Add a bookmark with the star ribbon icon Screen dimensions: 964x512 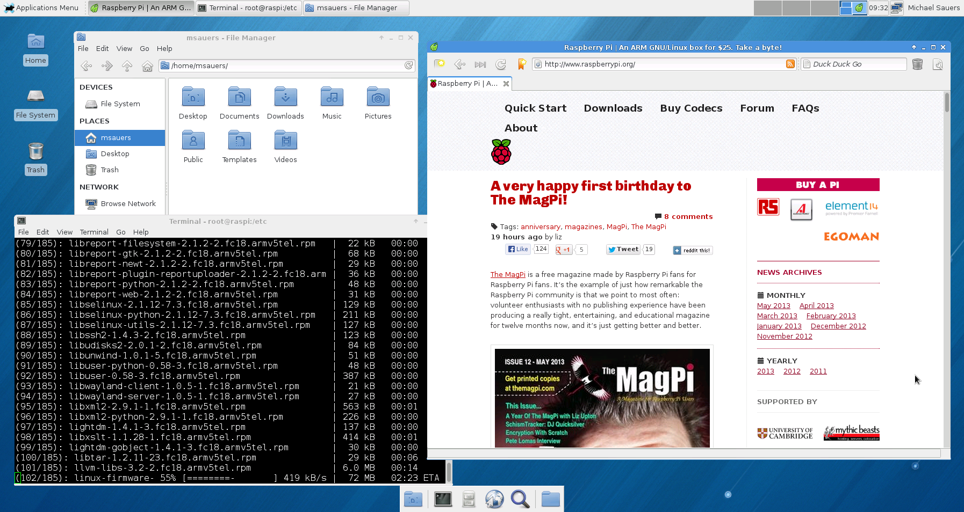coord(521,64)
